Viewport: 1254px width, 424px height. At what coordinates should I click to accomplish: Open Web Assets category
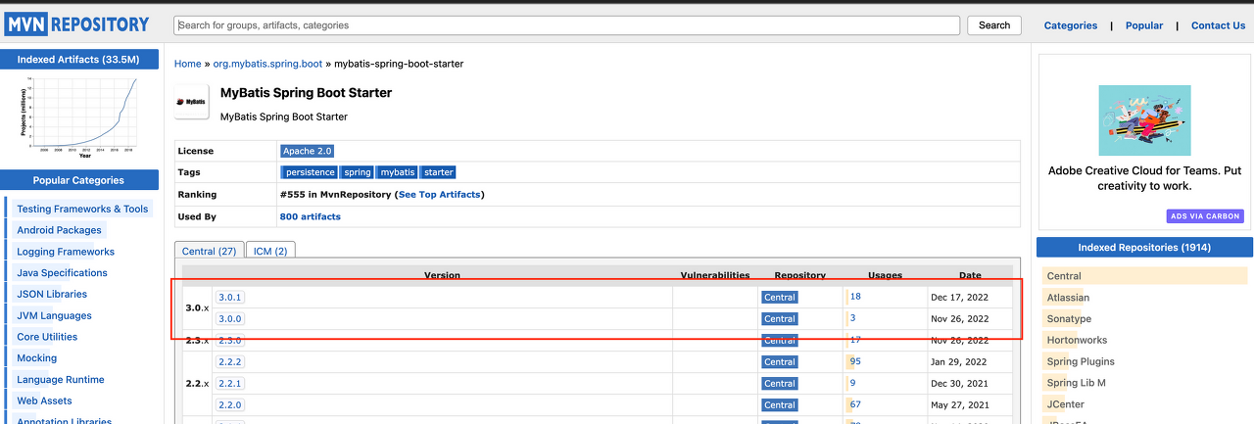pyautogui.click(x=44, y=400)
